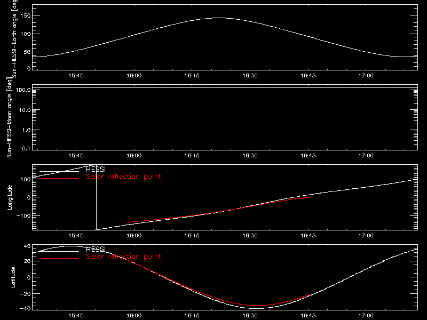Image resolution: width=427 pixels, height=320 pixels.
Task: Click the 100.0 tick on Moon angle plot
Action: [x=23, y=90]
